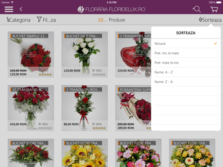
Task: Select the Niciuna sort option
Action: click(x=186, y=44)
